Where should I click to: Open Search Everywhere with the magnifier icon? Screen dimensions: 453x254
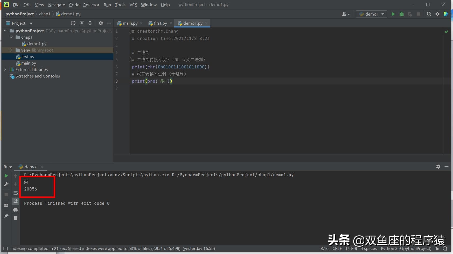[429, 14]
